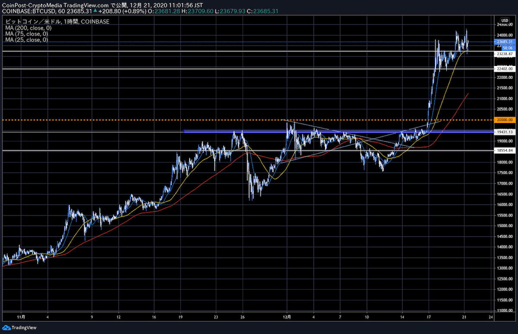Image resolution: width=518 pixels, height=334 pixels.
Task: Click the TradingView logo icon
Action: click(6, 327)
